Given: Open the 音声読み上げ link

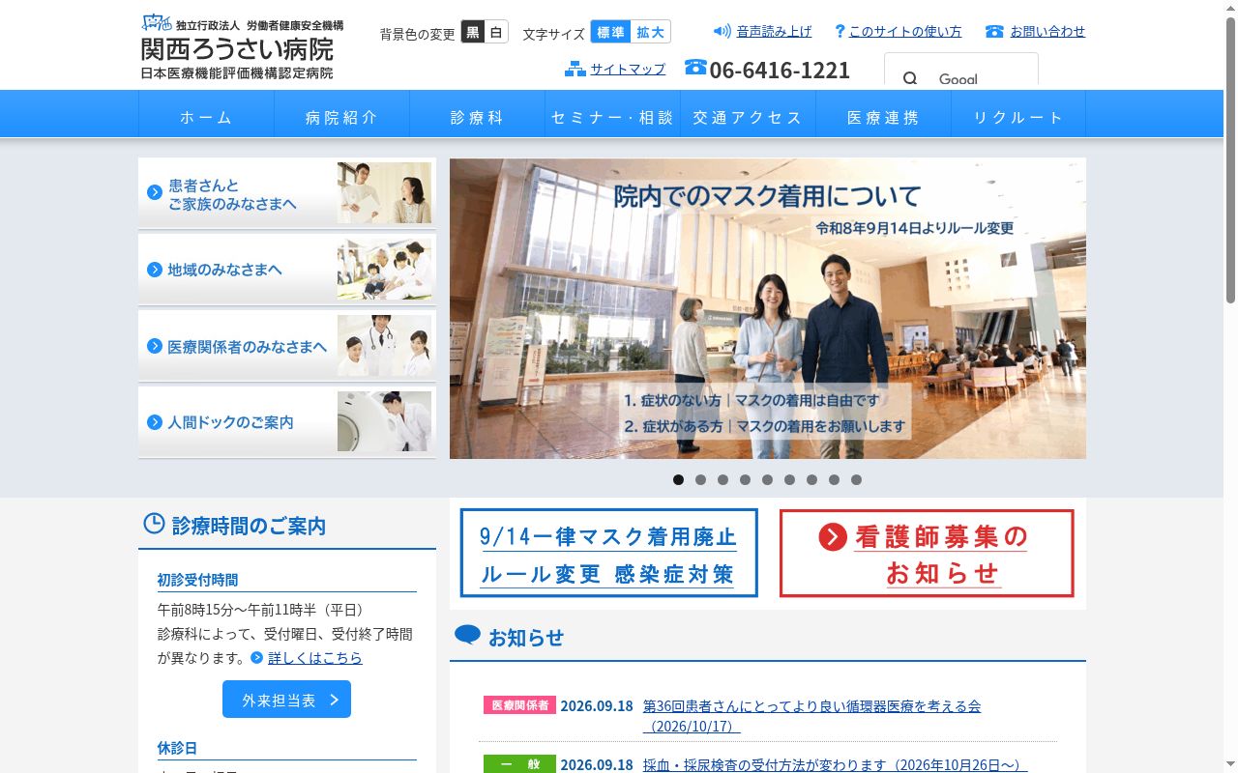Looking at the screenshot, I should pos(774,31).
